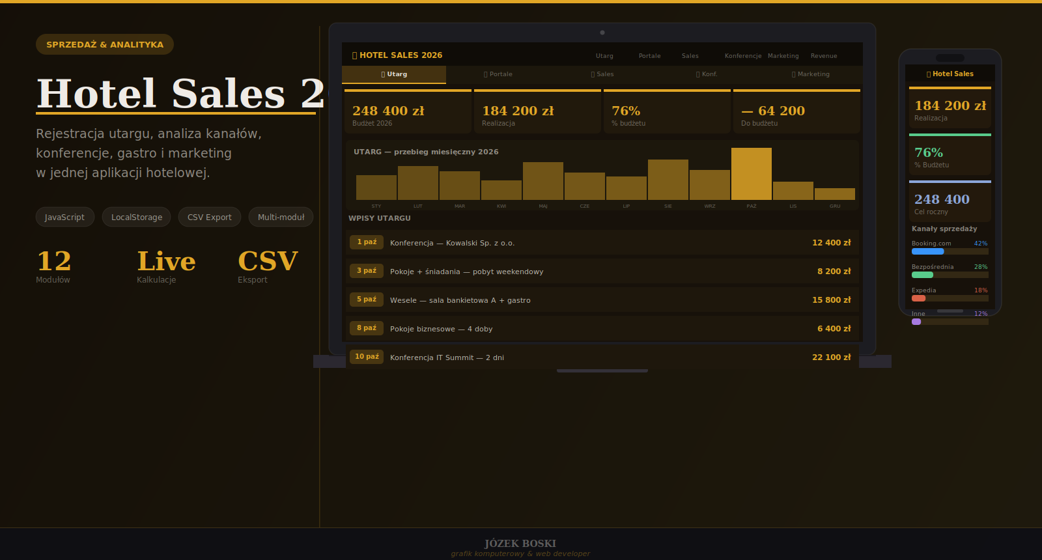Click the 10 paź date badge
The width and height of the screenshot is (1042, 560).
[367, 357]
